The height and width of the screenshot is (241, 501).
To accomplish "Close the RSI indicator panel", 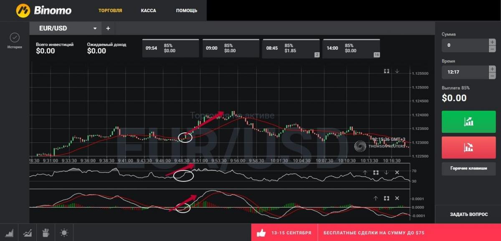I will 397,173.
